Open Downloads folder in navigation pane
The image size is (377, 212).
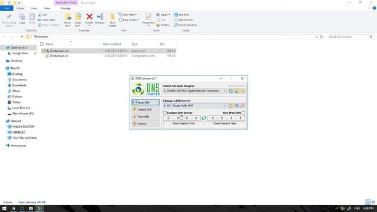tap(19, 85)
